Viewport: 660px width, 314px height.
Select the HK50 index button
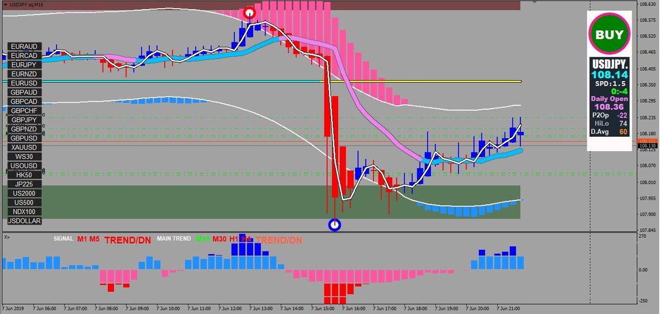coord(24,175)
